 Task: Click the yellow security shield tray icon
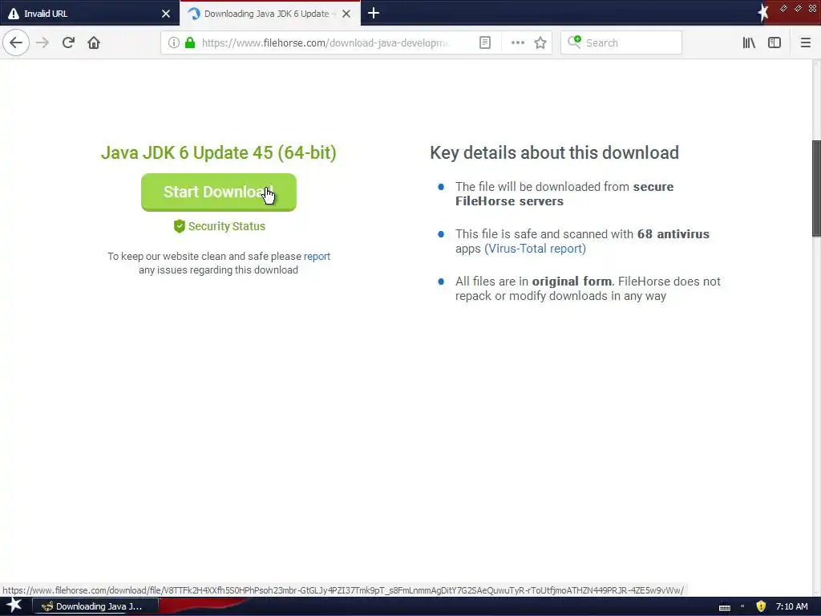[761, 606]
